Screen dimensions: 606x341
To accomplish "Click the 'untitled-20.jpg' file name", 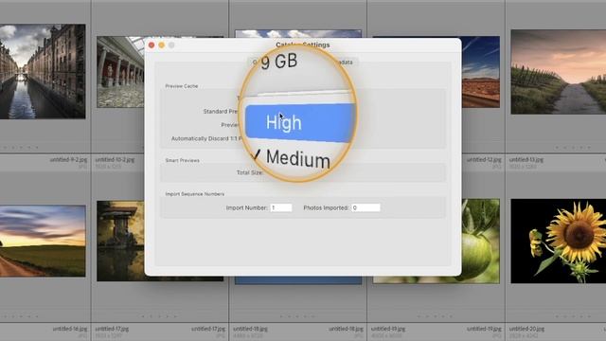I will click(526, 329).
